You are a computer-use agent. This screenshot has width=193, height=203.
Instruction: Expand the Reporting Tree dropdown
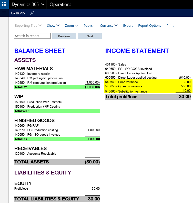pyautogui.click(x=28, y=25)
